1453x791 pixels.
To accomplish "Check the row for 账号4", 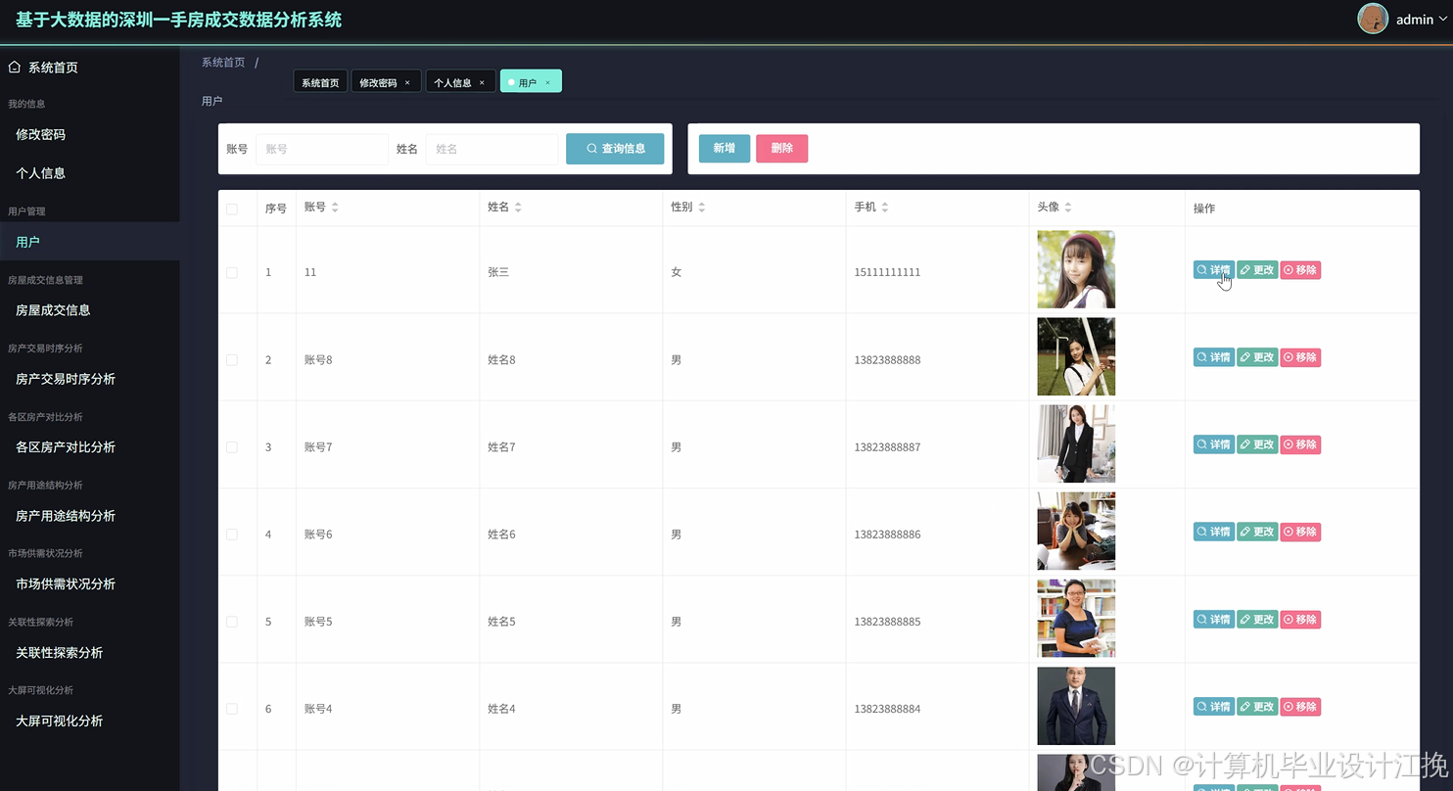I will click(232, 709).
